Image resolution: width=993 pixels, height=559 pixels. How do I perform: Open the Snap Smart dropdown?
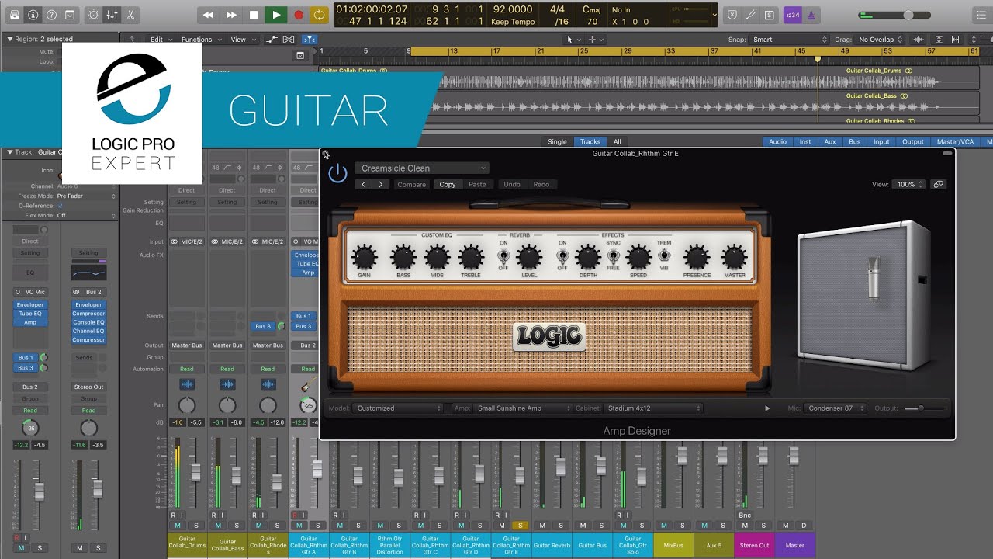(x=790, y=40)
